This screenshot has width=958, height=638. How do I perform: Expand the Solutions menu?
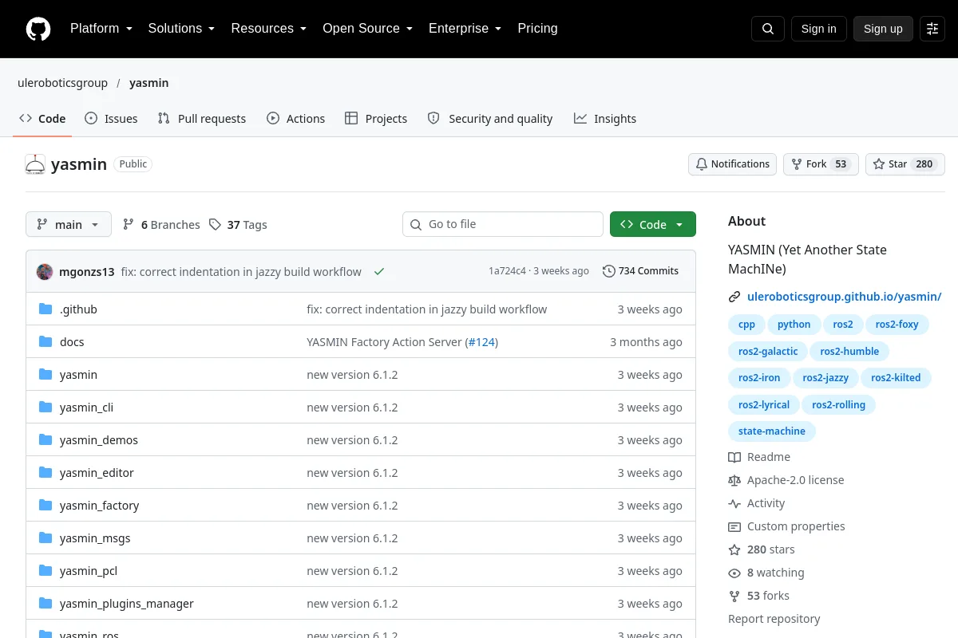point(182,29)
